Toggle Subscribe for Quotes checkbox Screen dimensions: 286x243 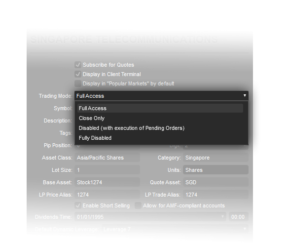78,65
